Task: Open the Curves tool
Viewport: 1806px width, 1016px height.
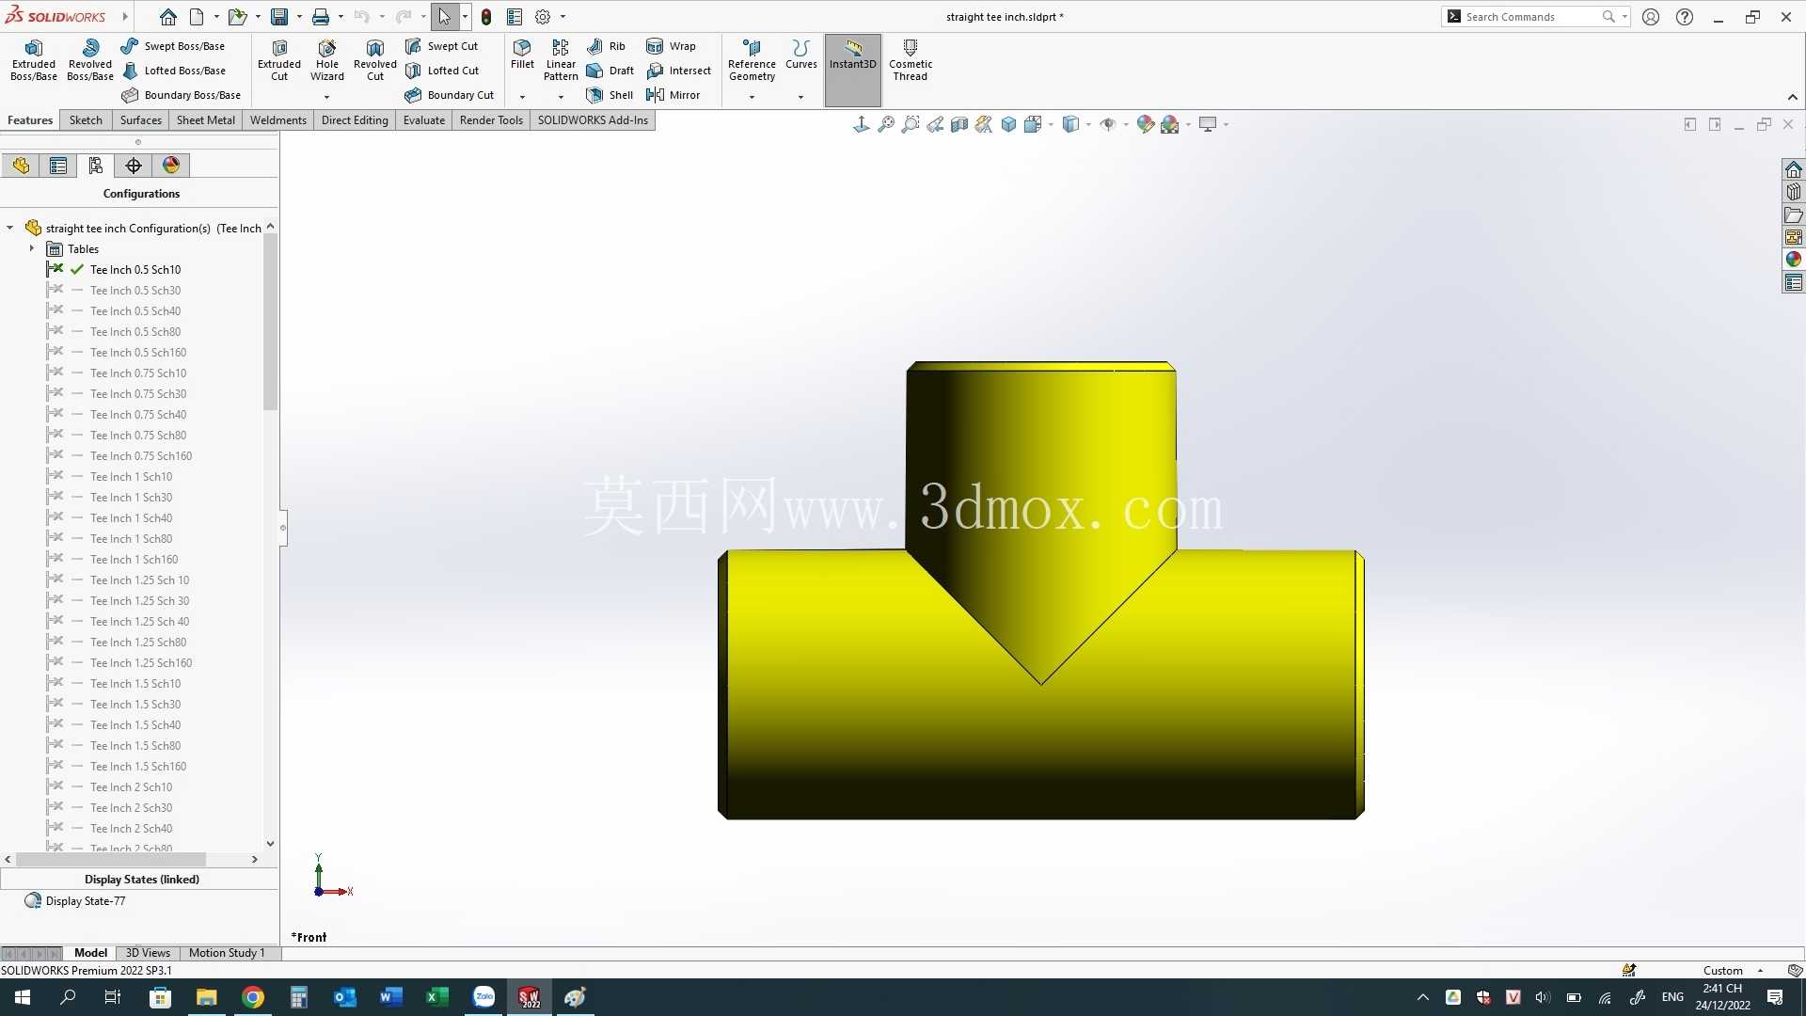Action: pos(800,55)
